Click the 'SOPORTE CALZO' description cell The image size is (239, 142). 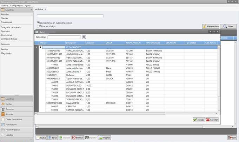(75, 86)
